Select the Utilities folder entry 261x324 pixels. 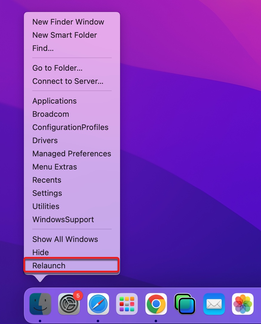click(x=46, y=206)
